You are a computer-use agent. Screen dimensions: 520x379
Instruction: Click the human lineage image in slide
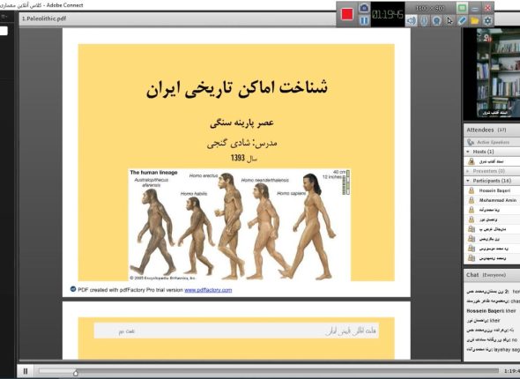point(240,225)
